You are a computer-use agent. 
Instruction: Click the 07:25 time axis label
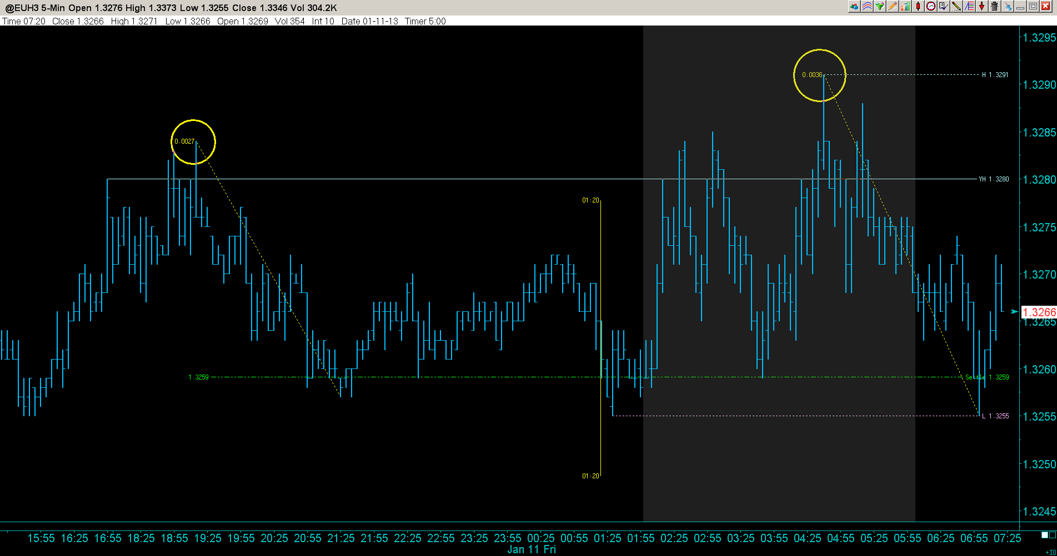point(1008,538)
